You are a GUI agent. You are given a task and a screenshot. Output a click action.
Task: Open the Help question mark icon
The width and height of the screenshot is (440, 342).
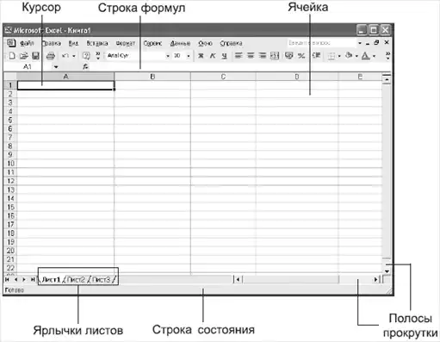(x=86, y=56)
